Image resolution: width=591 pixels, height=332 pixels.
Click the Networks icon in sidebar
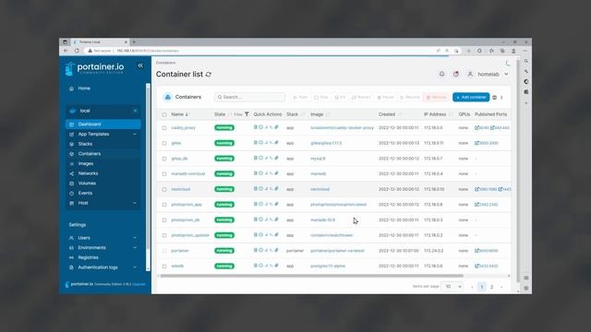72,173
